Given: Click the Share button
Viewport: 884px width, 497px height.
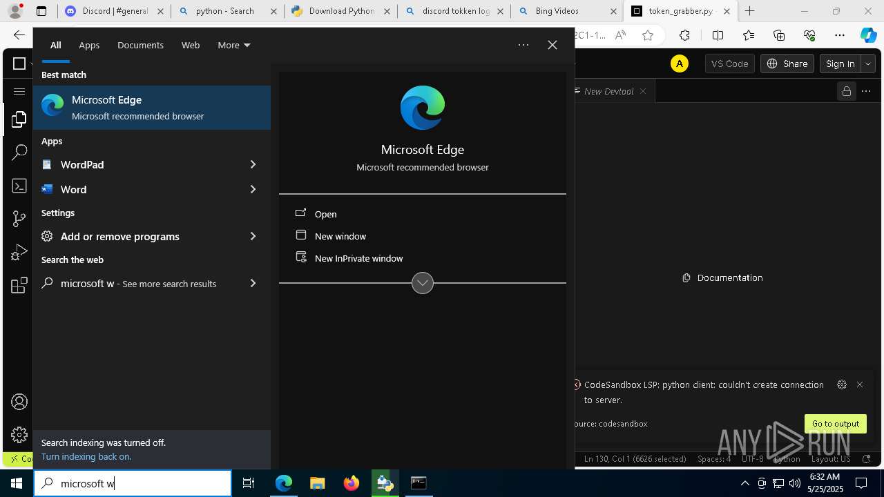Looking at the screenshot, I should 787,64.
